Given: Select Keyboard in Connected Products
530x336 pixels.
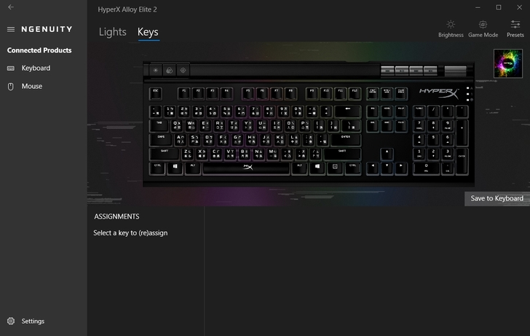Looking at the screenshot, I should [36, 69].
